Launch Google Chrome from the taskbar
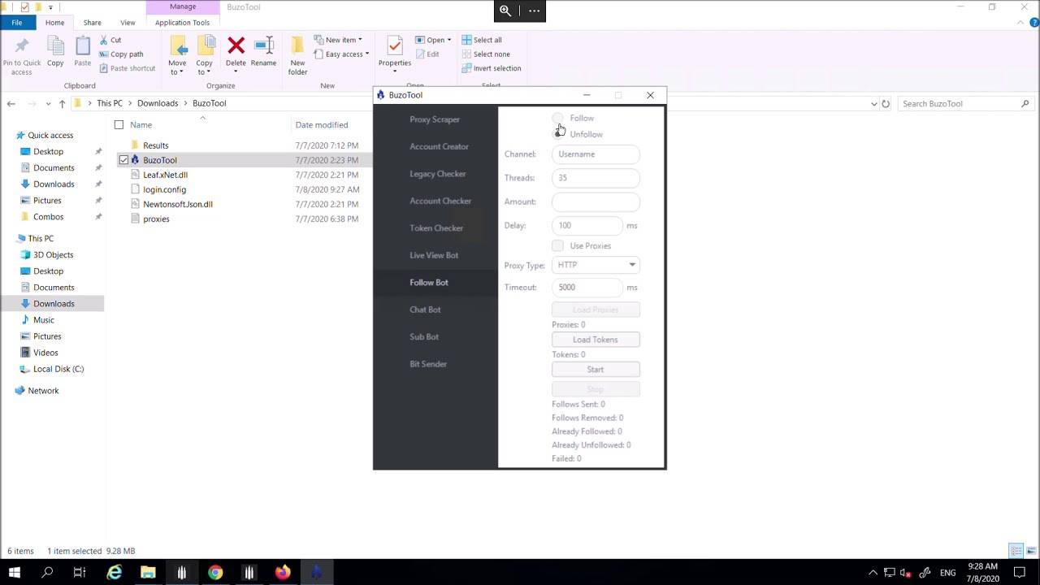 (215, 573)
